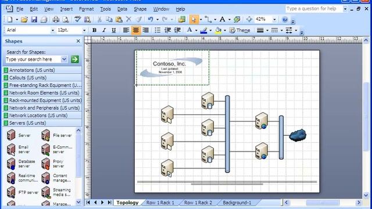
Task: Copy selection using the Copy icon
Action: coord(109,19)
